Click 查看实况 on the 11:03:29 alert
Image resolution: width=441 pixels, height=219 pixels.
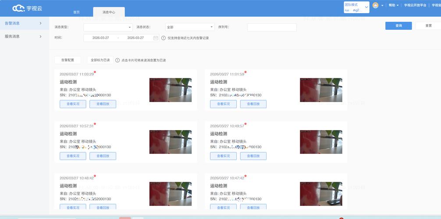[73, 104]
